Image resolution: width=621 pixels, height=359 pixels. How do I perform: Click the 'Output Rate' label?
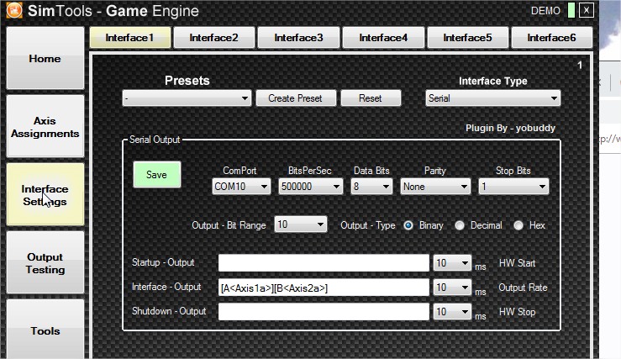(523, 288)
